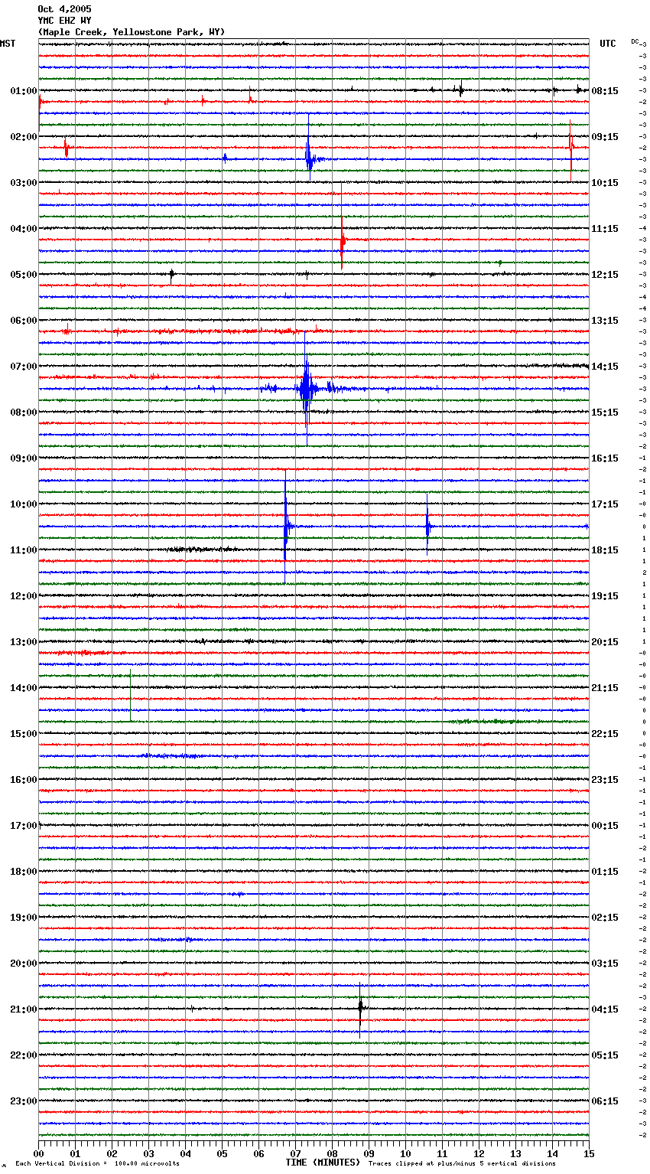Click the black event on the 21:00 trace
The width and height of the screenshot is (650, 1174).
pos(360,1008)
